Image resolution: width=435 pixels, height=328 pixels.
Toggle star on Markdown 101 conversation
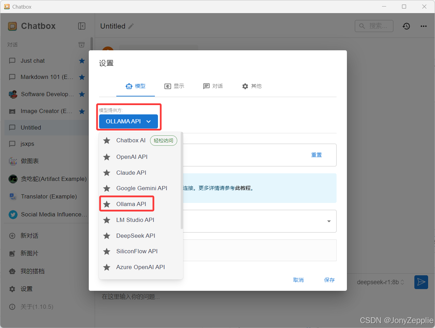click(82, 77)
